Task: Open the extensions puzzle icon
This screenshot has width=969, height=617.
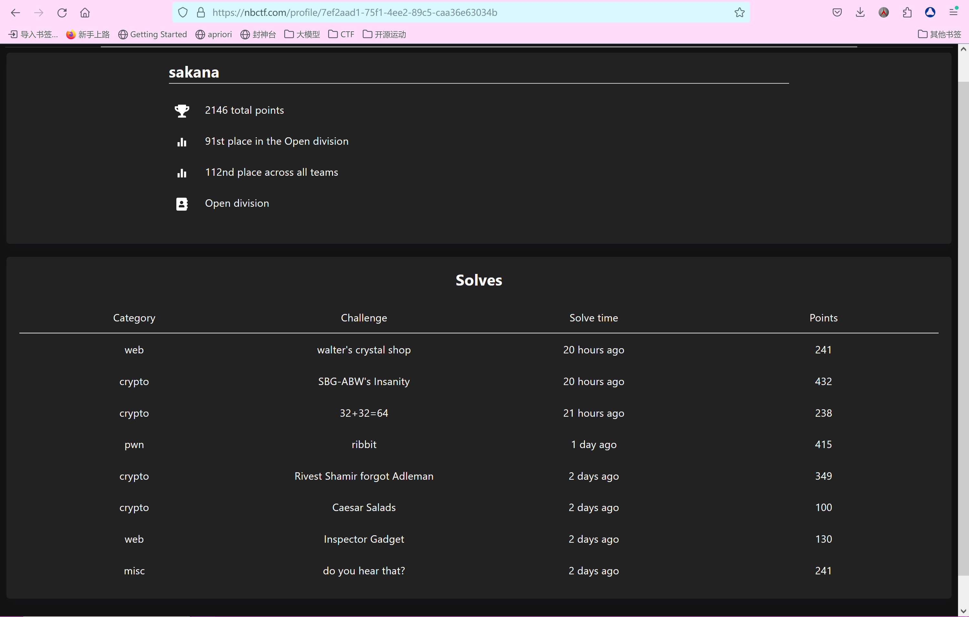Action: point(907,13)
